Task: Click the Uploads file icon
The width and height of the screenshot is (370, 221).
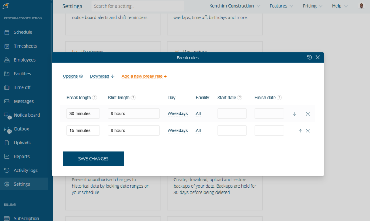Action: (x=7, y=143)
